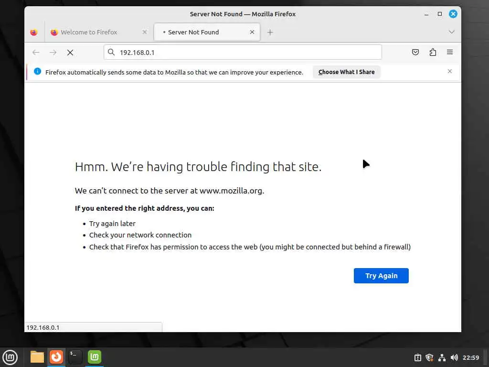
Task: Open the update shield tray icon
Action: click(x=429, y=357)
